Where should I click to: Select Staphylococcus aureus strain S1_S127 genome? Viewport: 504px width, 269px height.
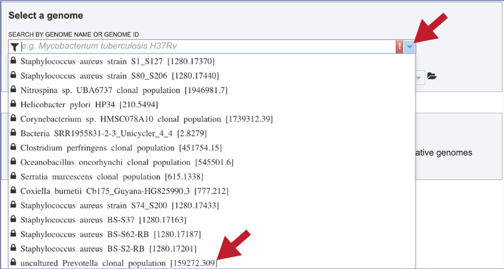117,61
